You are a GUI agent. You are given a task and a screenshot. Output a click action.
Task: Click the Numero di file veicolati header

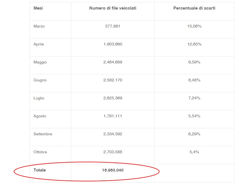click(x=113, y=8)
